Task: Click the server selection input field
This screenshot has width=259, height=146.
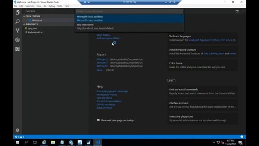Action: click(x=129, y=11)
